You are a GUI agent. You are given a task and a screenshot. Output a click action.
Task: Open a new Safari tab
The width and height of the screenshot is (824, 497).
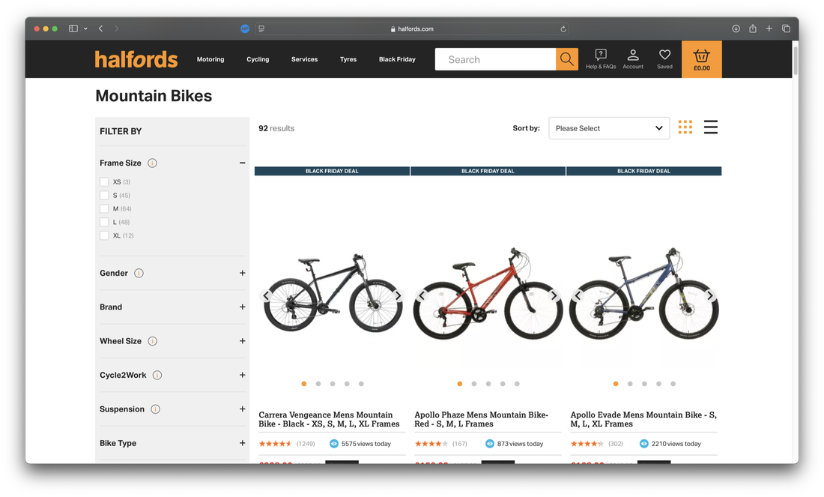tap(769, 28)
